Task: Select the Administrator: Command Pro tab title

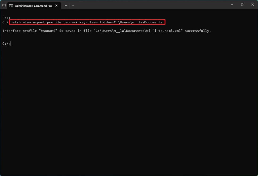Action: 33,6
